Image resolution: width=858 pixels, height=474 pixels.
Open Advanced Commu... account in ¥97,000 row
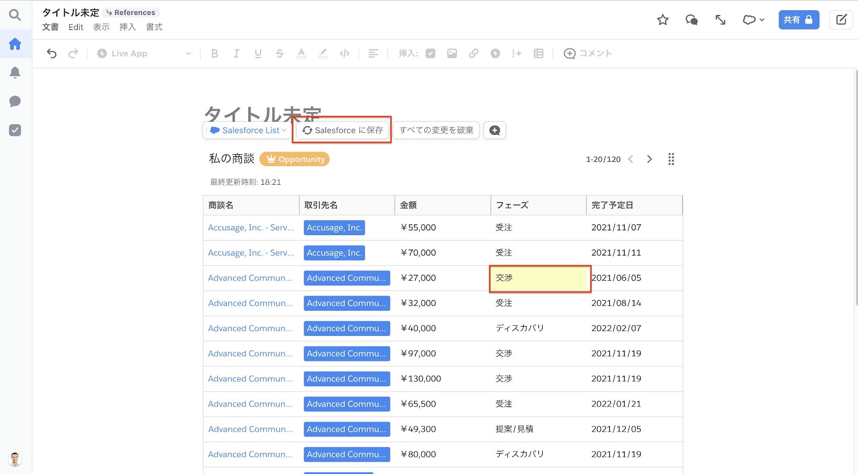click(346, 353)
